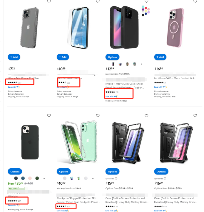Click info icon beside Sponsored on $16.99 case
The width and height of the screenshot is (204, 212).
[165, 178]
